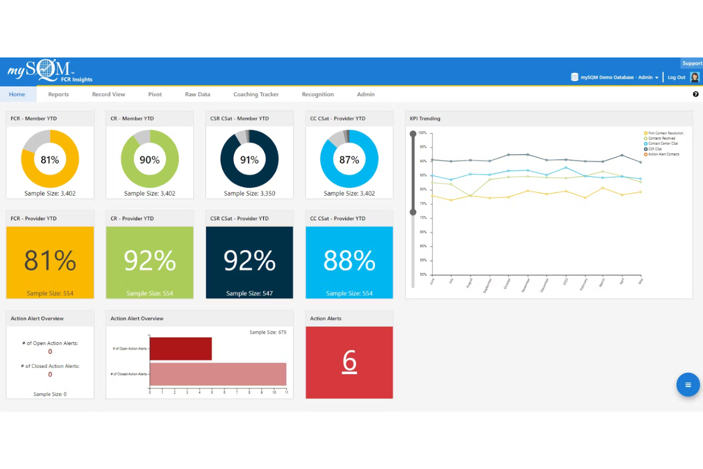Screen dimensions: 703x469
Task: Click the user avatar in the top bar
Action: tap(694, 77)
